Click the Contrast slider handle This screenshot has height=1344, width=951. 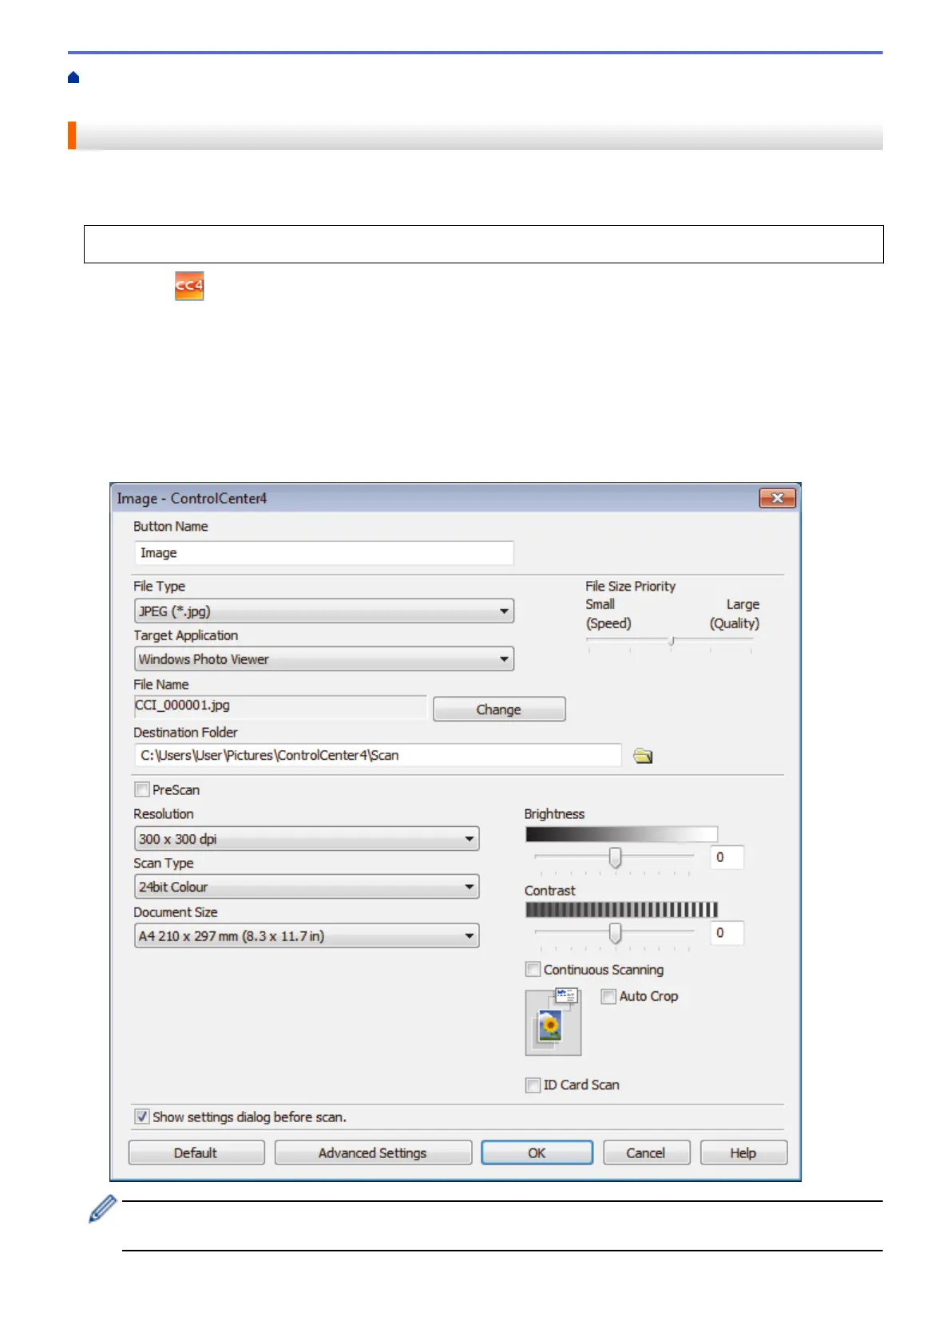pos(615,933)
